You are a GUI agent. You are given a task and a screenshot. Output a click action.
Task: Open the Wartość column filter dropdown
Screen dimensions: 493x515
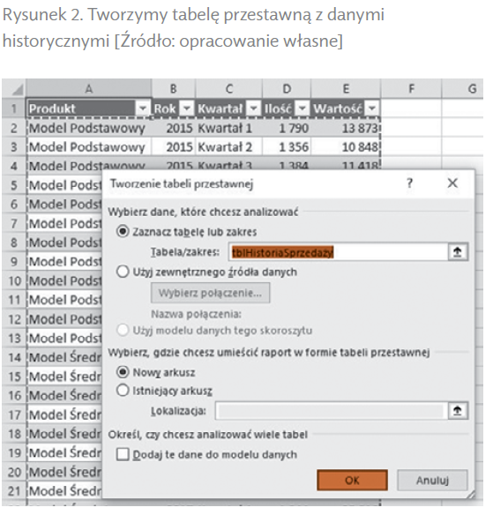click(372, 108)
